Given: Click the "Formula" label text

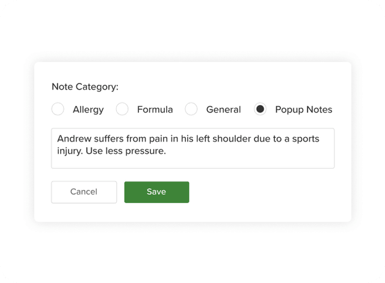Looking at the screenshot, I should point(155,109).
